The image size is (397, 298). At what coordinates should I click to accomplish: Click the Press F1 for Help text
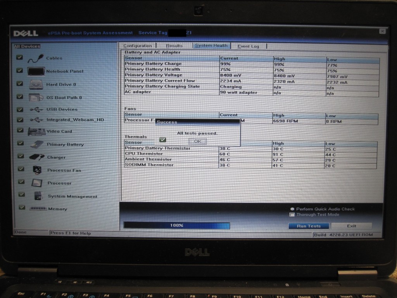pos(71,233)
